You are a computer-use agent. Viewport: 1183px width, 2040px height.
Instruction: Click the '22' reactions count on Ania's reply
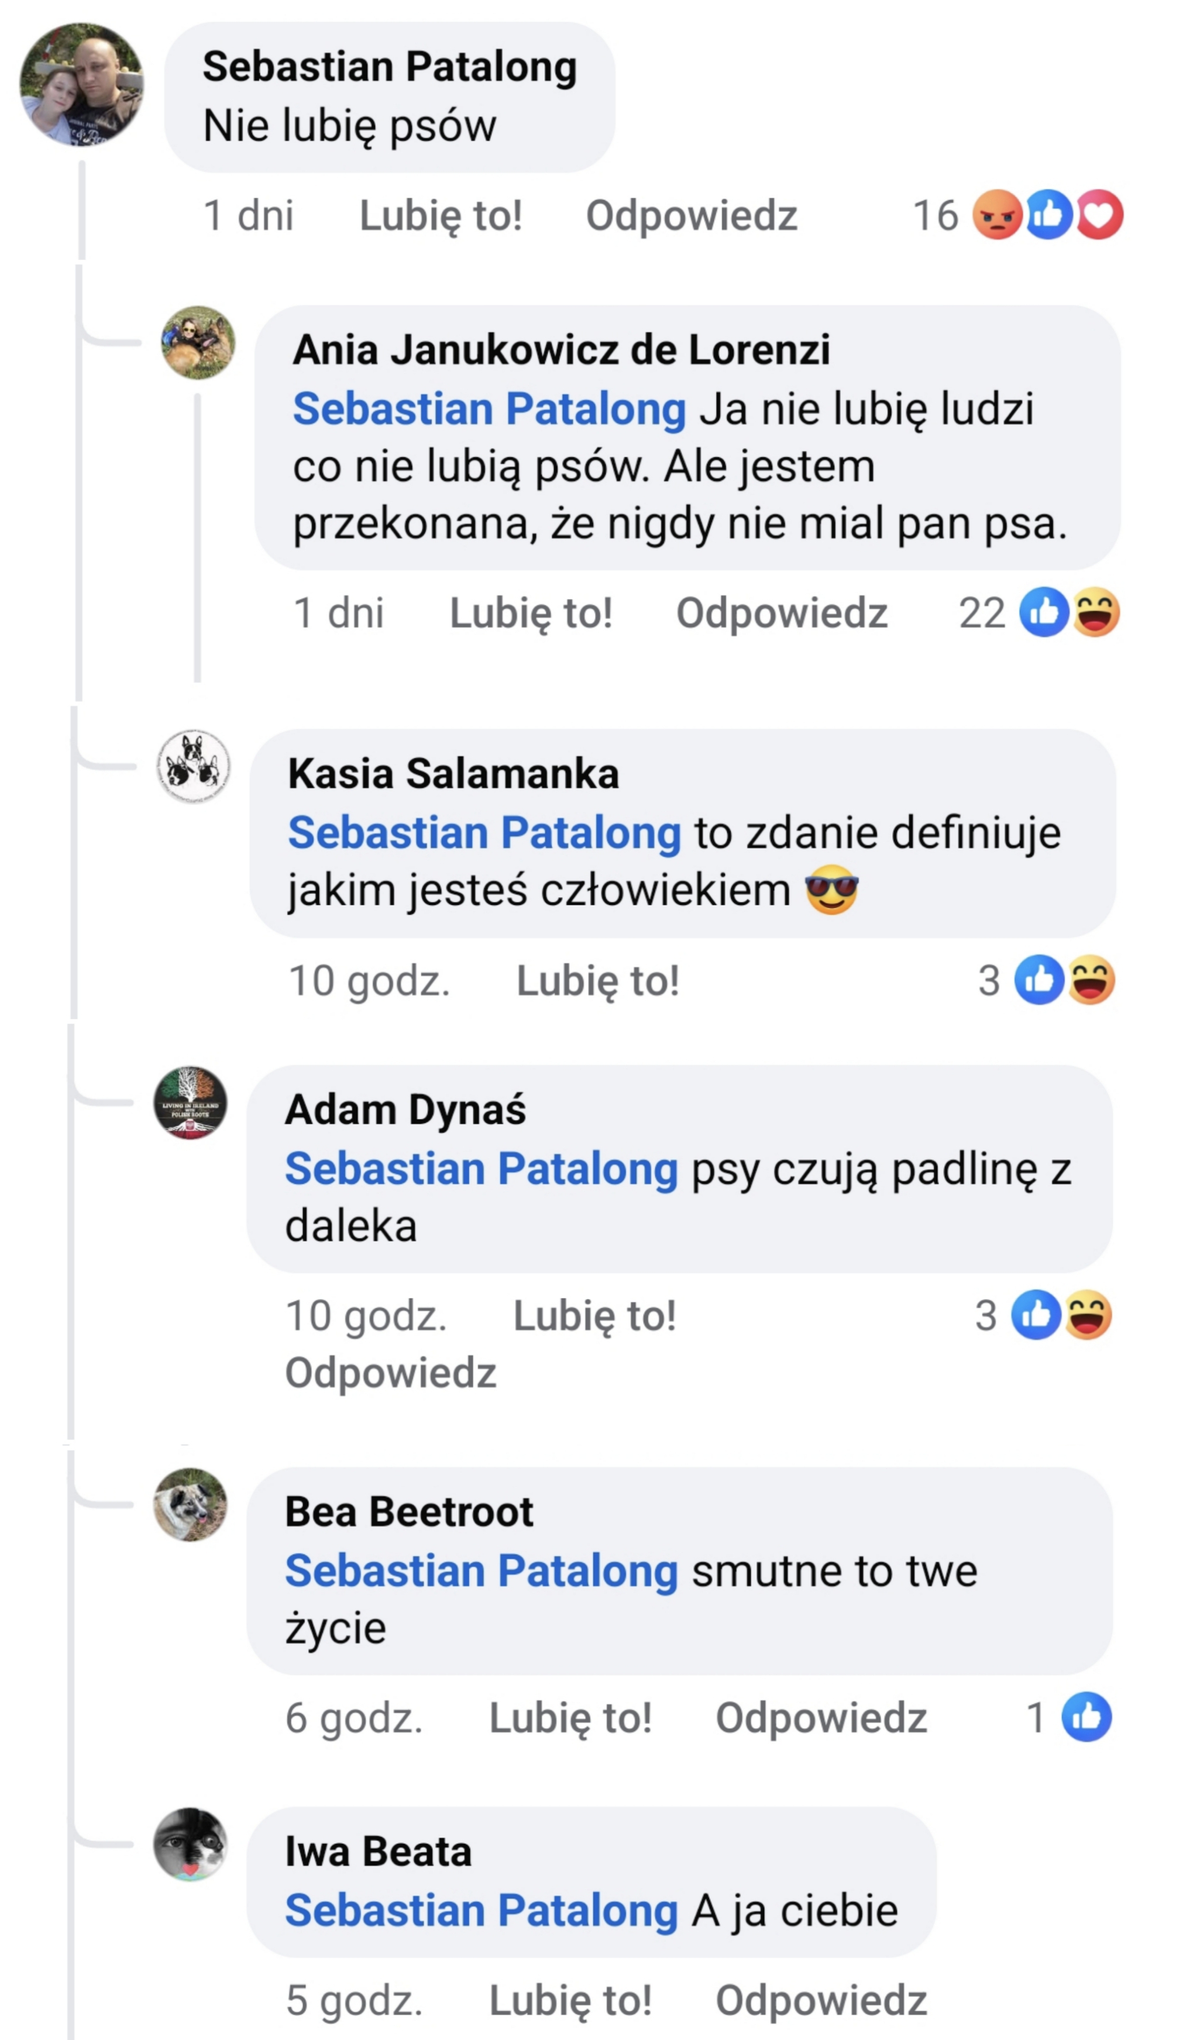pyautogui.click(x=981, y=613)
